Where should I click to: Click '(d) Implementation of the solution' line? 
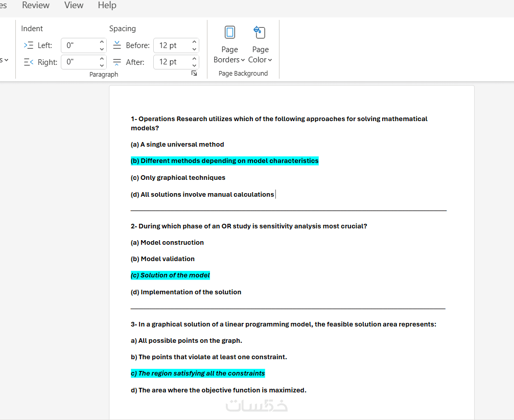pyautogui.click(x=186, y=292)
